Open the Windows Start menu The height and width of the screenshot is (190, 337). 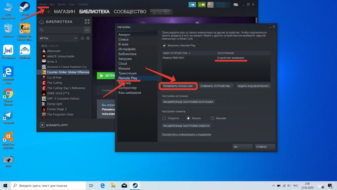[5, 186]
